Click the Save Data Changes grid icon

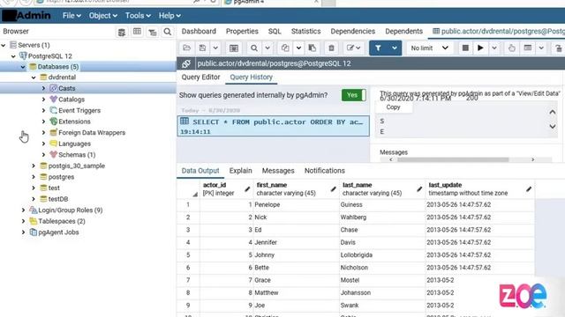(233, 48)
